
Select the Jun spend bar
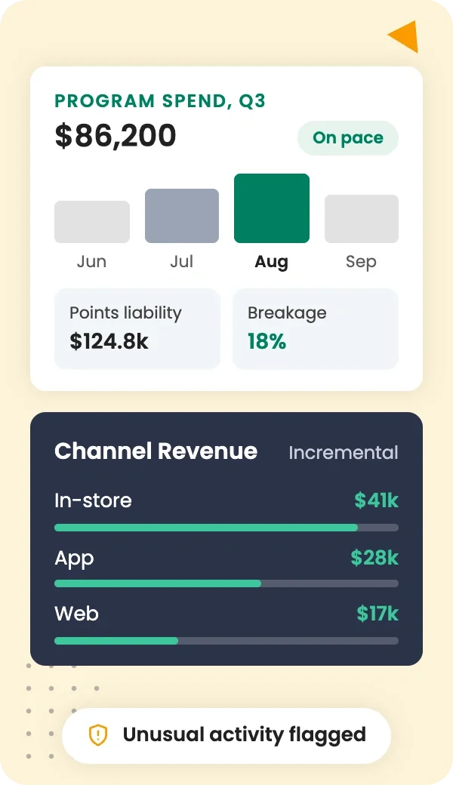(x=92, y=222)
